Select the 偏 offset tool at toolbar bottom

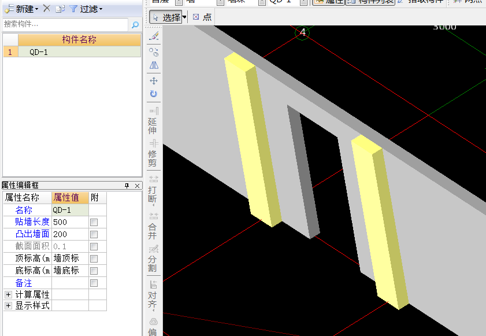pyautogui.click(x=153, y=326)
